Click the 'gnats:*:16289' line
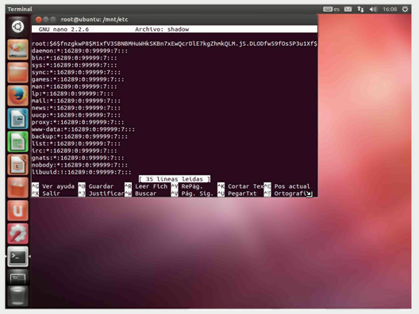The image size is (419, 314). [78, 158]
